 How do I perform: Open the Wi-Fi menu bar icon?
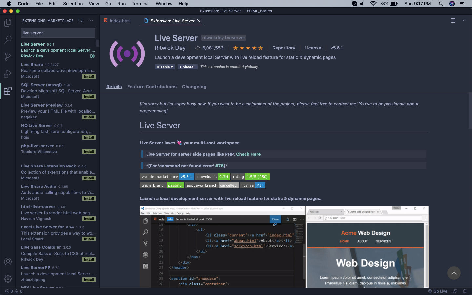pyautogui.click(x=373, y=4)
